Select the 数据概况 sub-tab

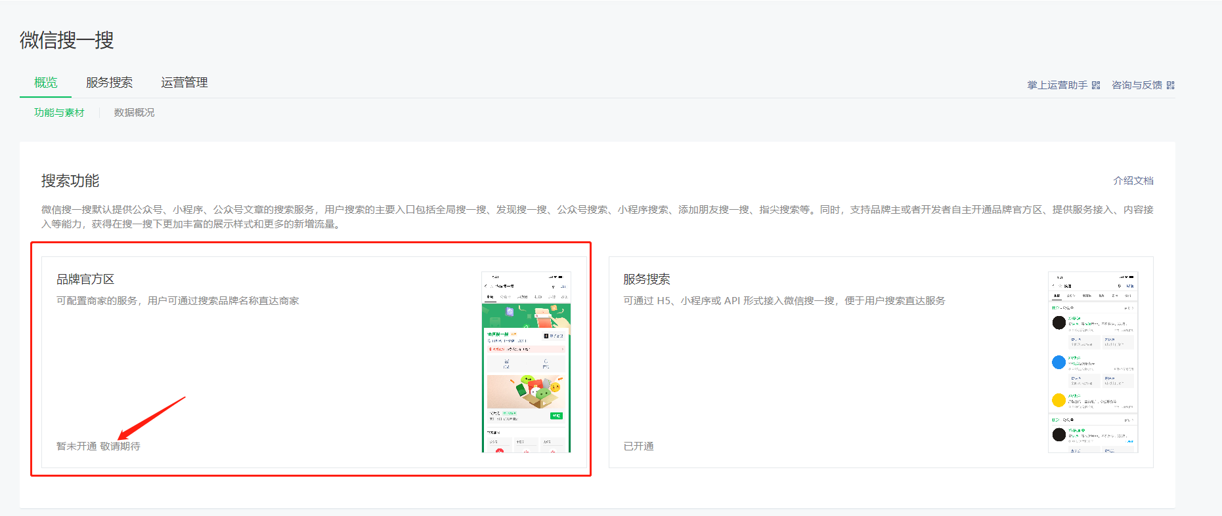pos(134,113)
